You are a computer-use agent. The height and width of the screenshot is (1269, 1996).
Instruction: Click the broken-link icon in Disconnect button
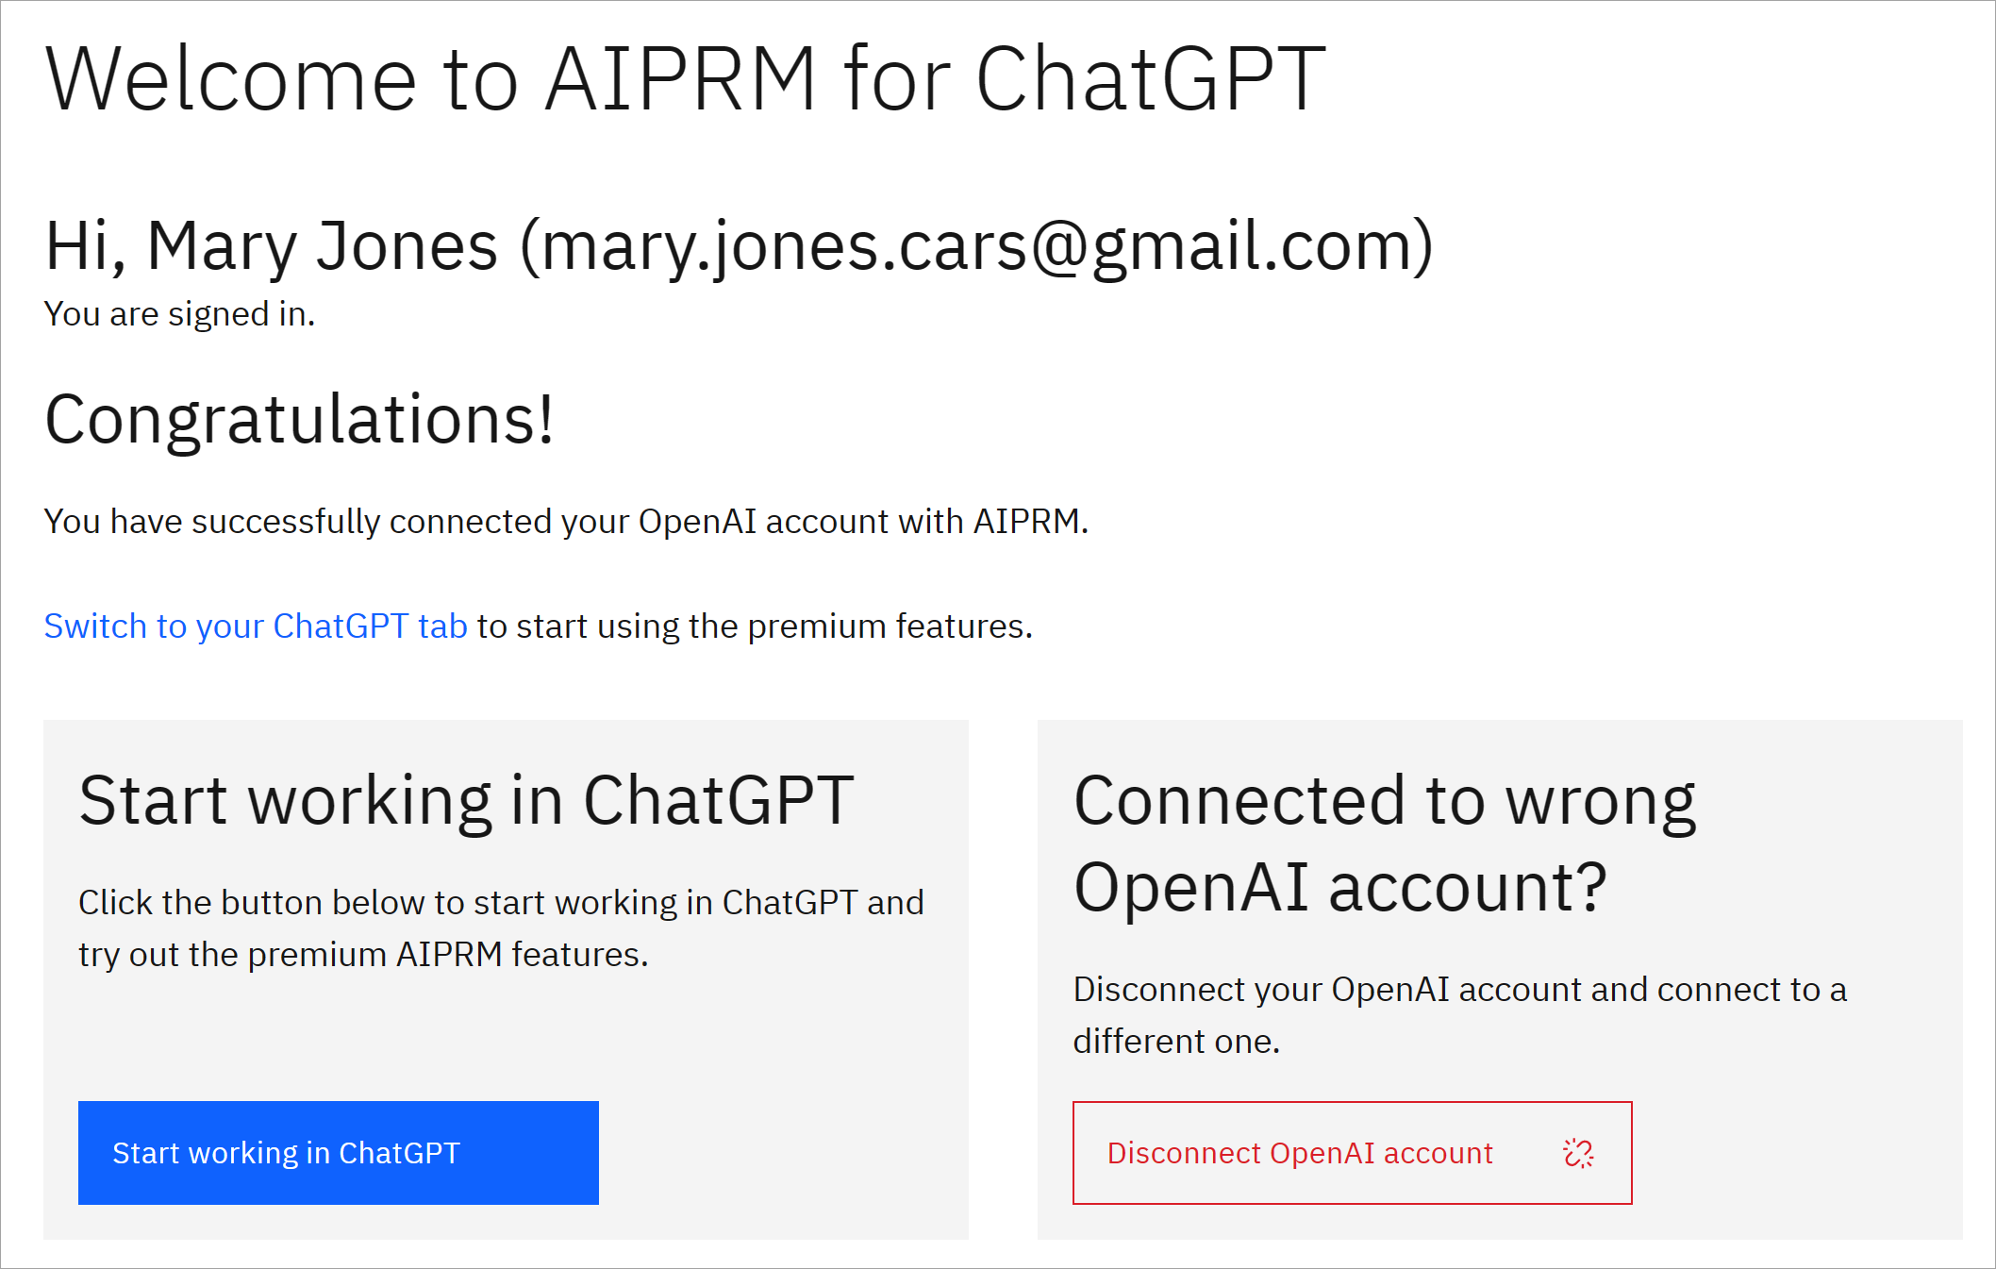[x=1578, y=1153]
